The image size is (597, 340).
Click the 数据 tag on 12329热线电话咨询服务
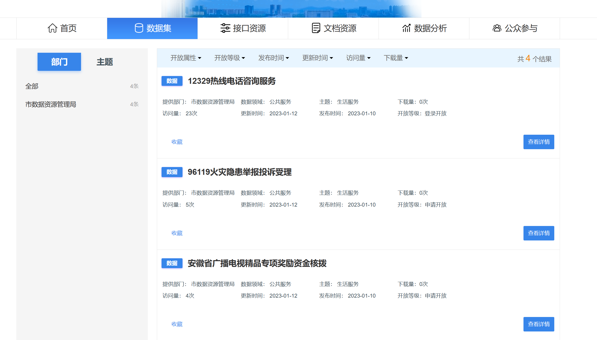(172, 81)
